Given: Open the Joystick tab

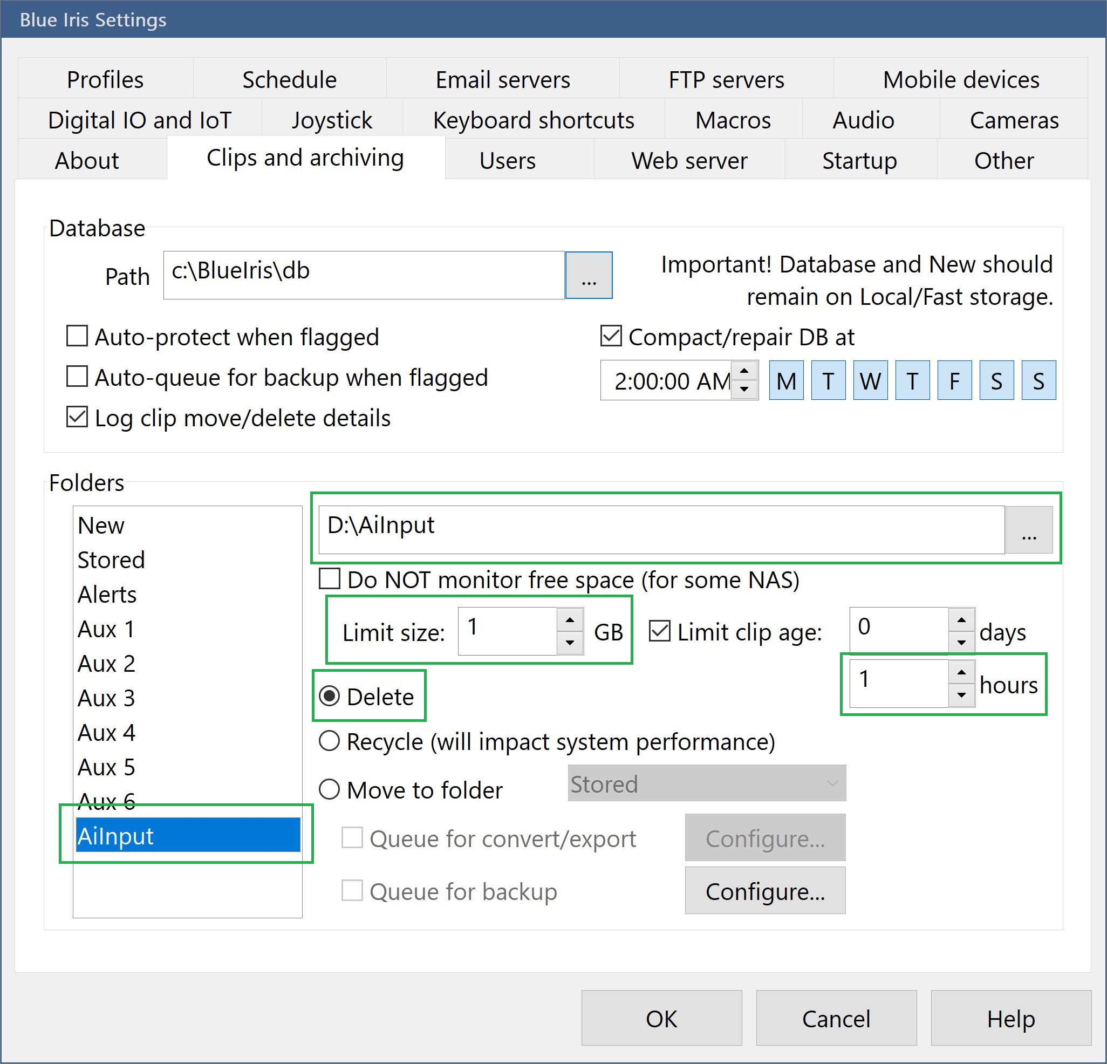Looking at the screenshot, I should 332,120.
